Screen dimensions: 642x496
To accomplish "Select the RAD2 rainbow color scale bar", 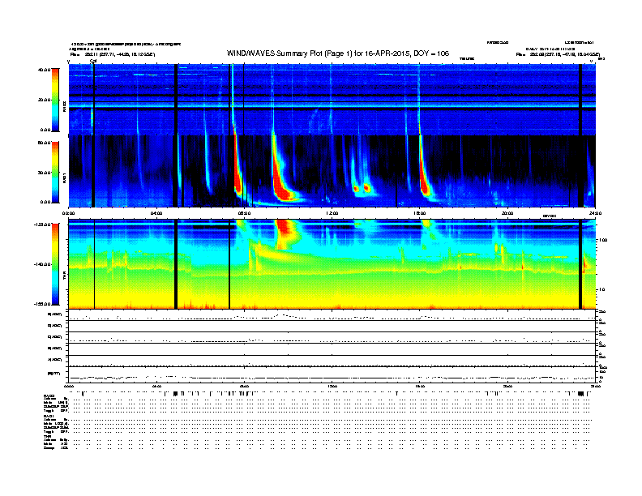I will pyautogui.click(x=55, y=100).
